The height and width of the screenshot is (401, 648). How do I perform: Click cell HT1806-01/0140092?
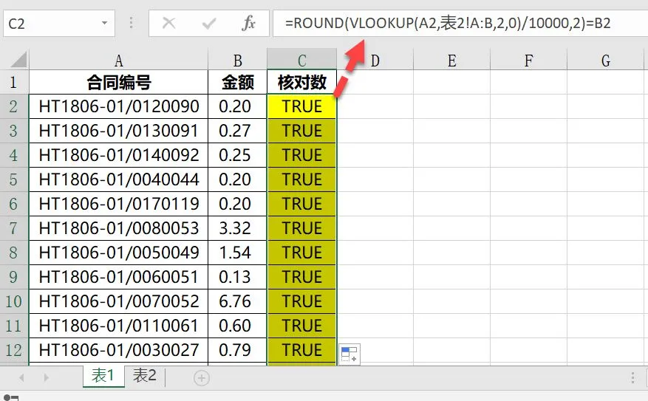click(119, 155)
